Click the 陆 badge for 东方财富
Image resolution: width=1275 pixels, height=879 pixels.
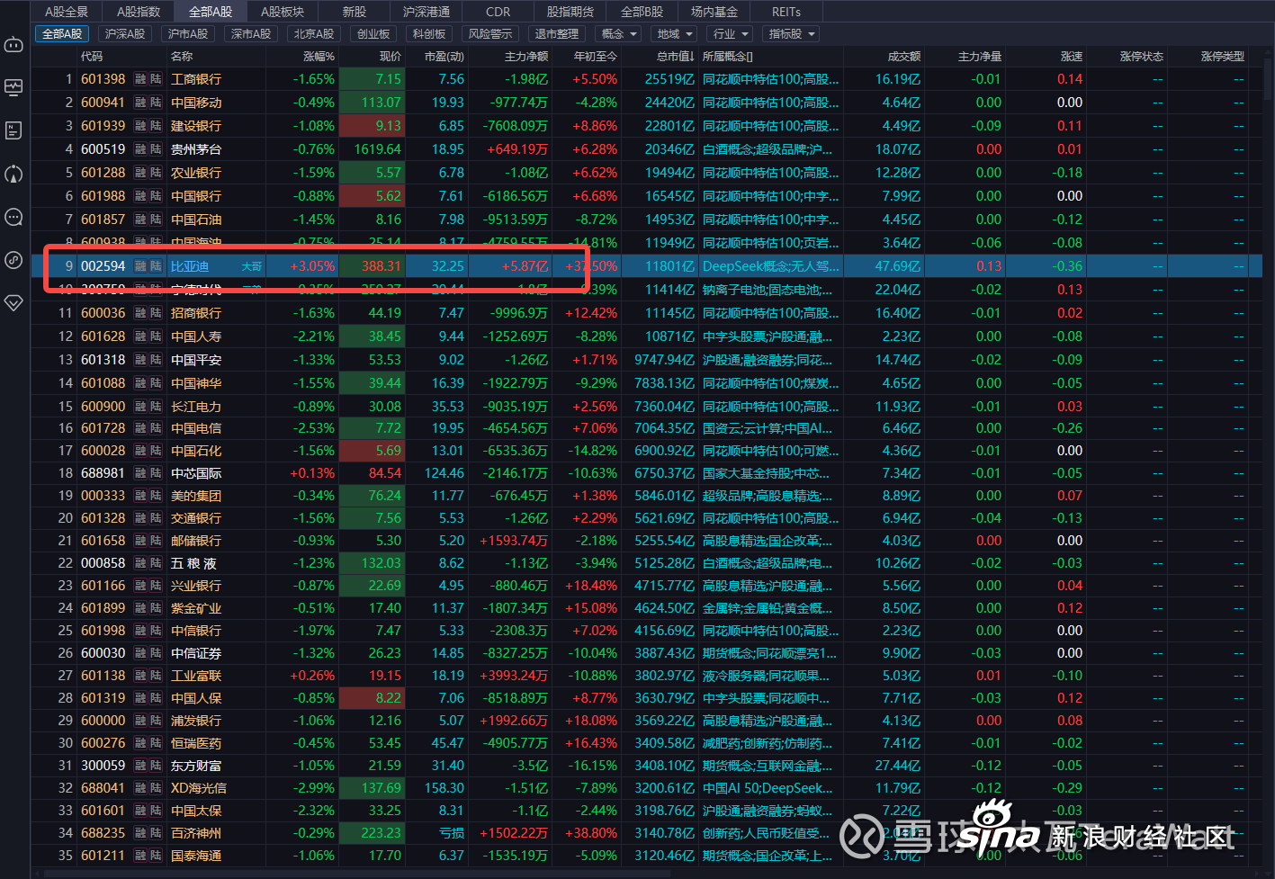coord(156,766)
